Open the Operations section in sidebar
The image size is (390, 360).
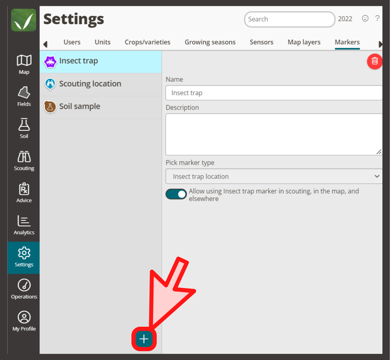(x=24, y=289)
